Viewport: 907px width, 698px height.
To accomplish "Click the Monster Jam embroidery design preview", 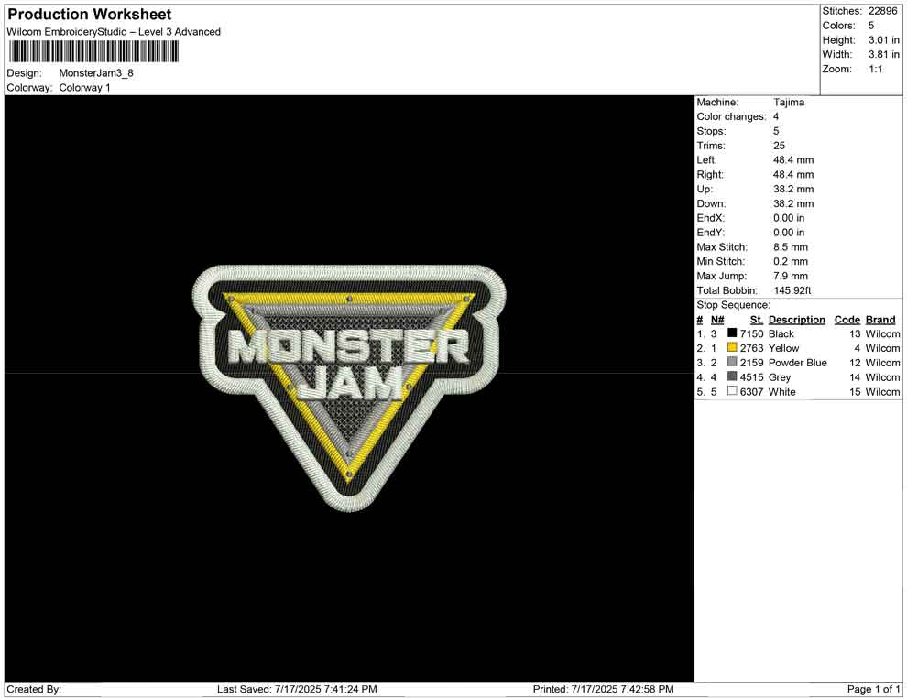I will (x=349, y=388).
